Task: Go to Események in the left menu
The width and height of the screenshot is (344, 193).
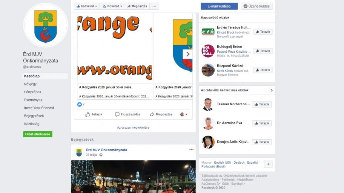Action: (33, 100)
